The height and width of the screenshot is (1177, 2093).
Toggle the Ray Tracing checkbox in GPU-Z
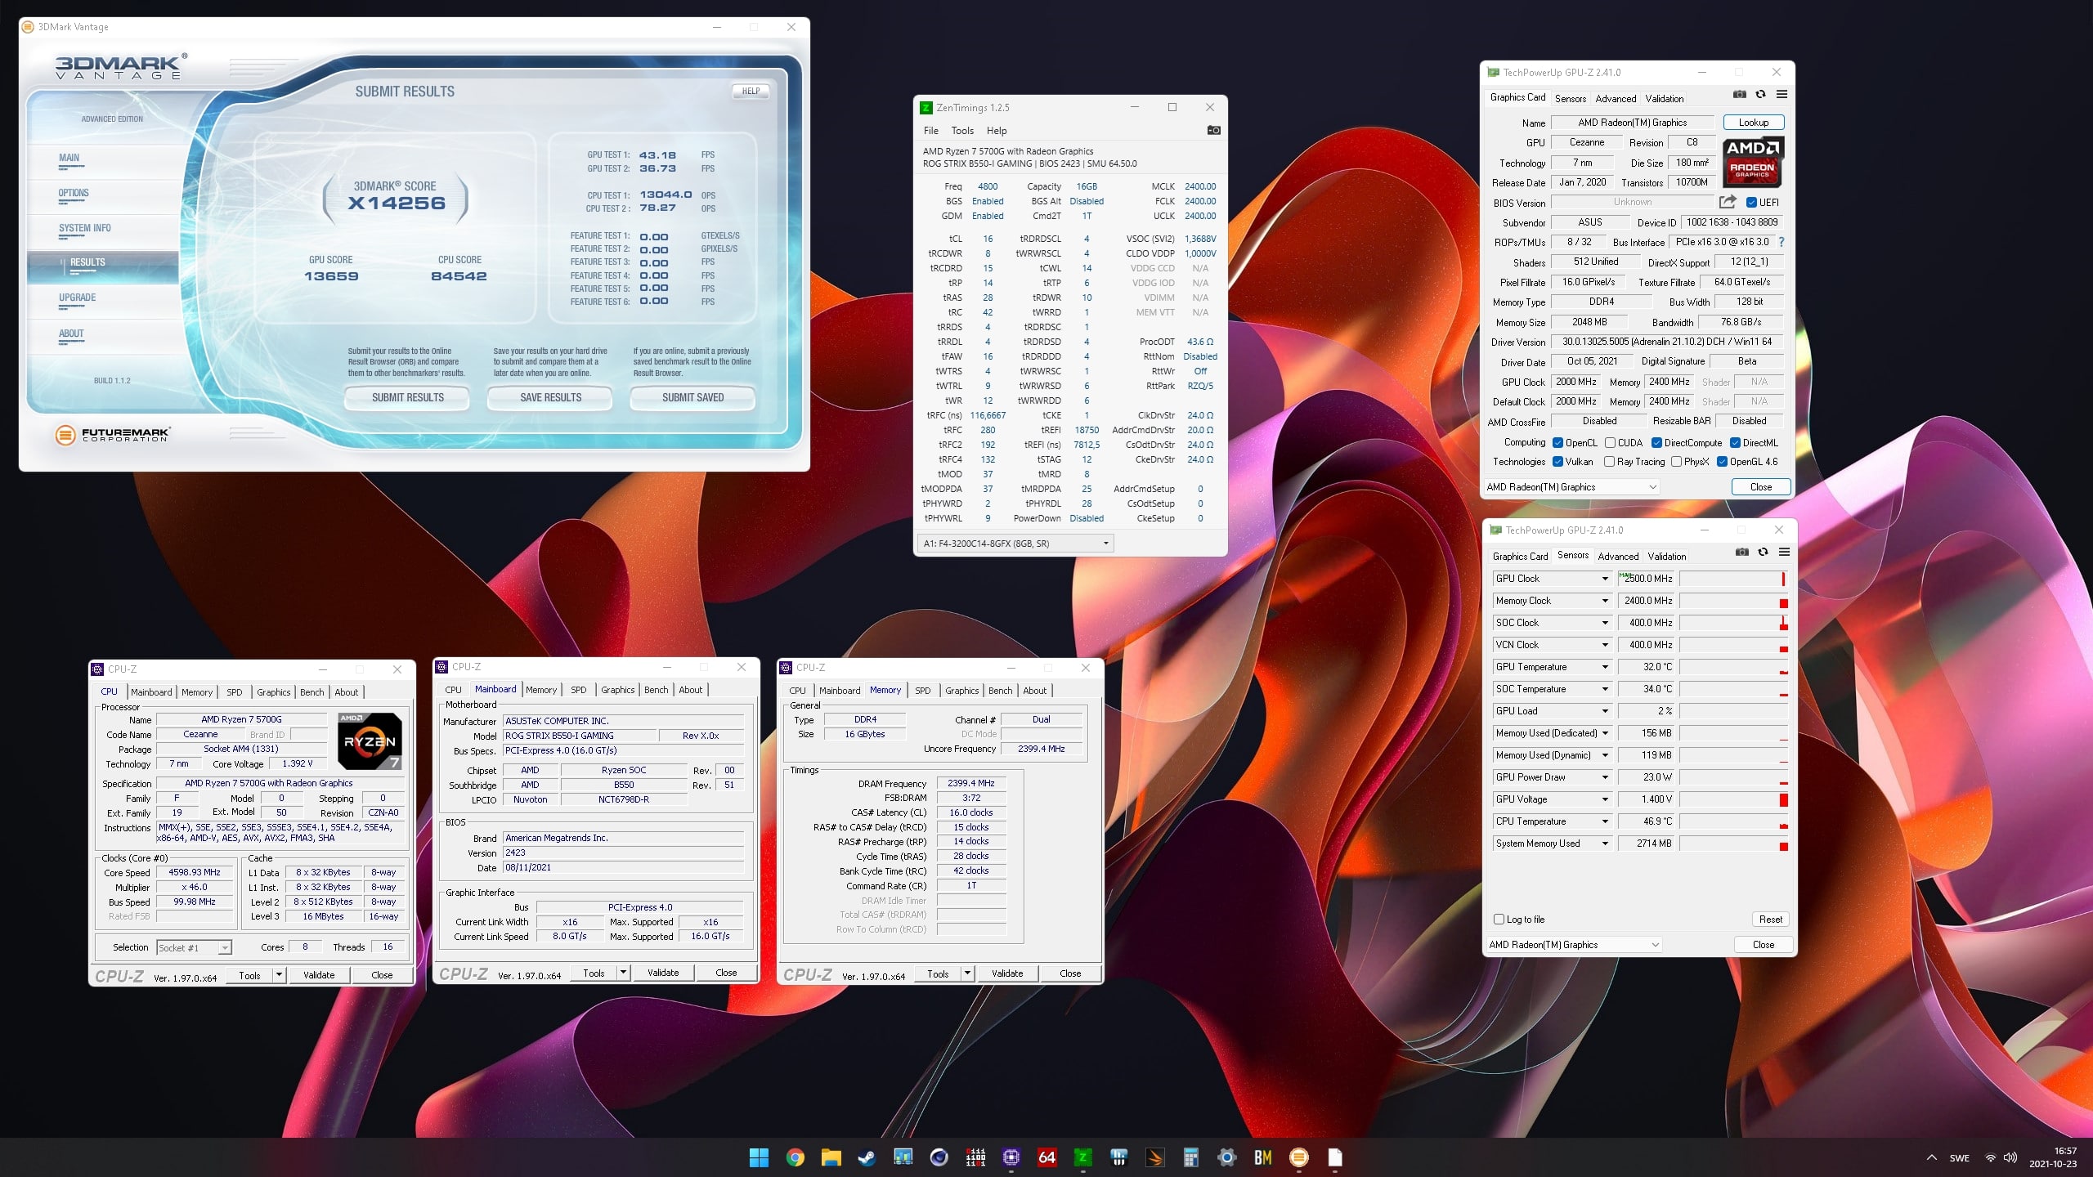(x=1609, y=462)
